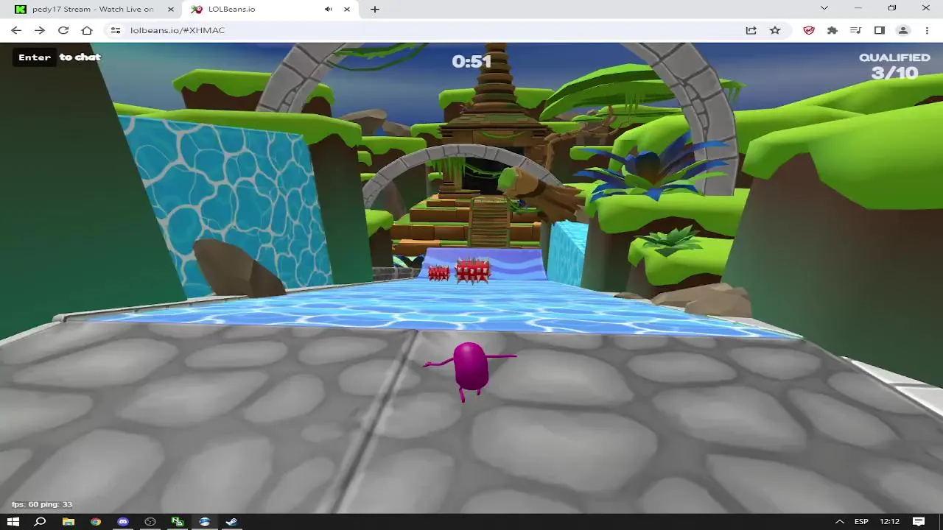Click the fps and ping readout
This screenshot has height=530, width=943.
pyautogui.click(x=42, y=504)
